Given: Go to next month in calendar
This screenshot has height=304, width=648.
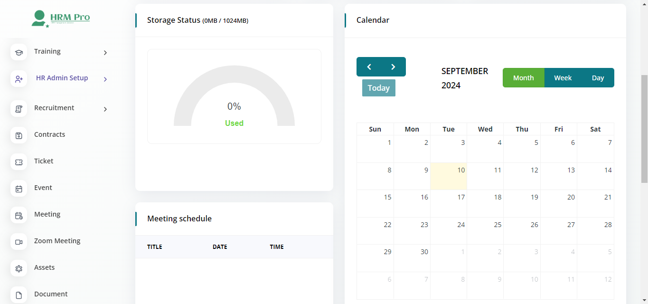Looking at the screenshot, I should (393, 67).
